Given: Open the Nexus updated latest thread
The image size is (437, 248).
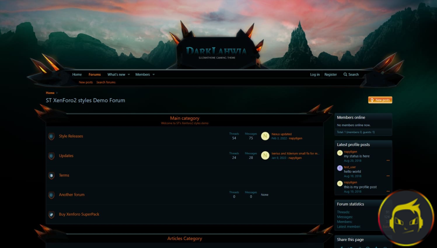Looking at the screenshot, I should tap(282, 134).
